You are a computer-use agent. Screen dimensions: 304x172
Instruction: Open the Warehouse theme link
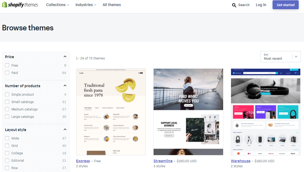click(x=240, y=161)
